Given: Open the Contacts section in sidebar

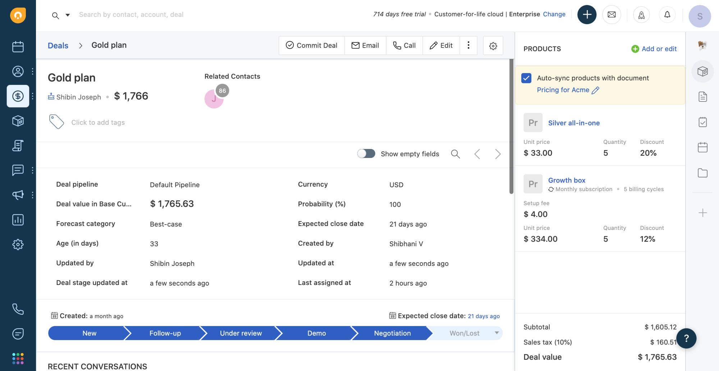Looking at the screenshot, I should 18,71.
